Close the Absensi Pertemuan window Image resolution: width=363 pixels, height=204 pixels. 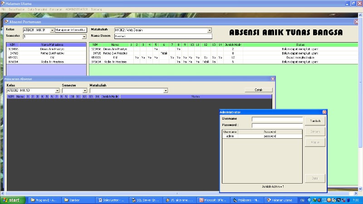[x=356, y=22]
